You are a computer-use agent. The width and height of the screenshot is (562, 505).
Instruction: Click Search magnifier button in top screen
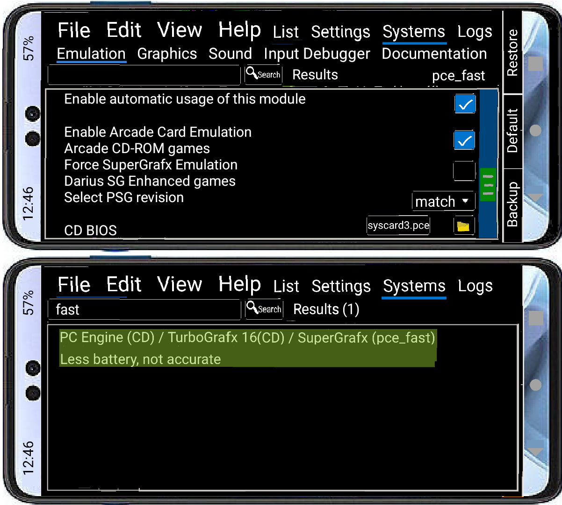point(264,75)
